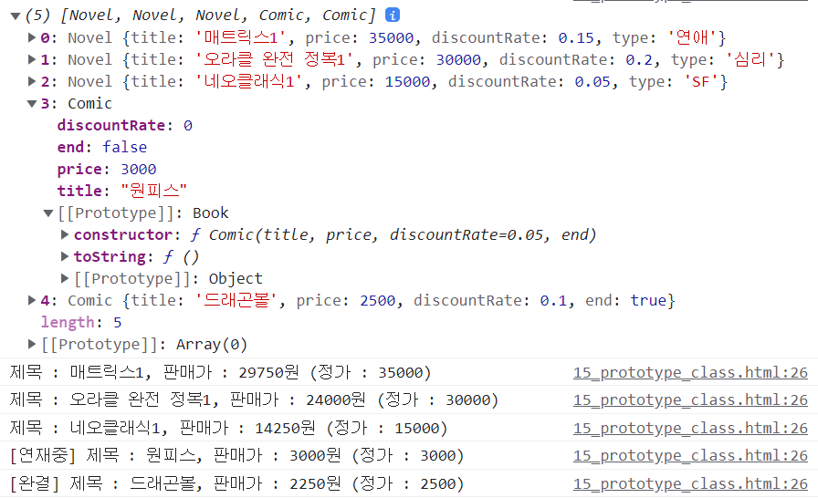
Task: Click the [연재중] label in the log
Action: pos(43,456)
